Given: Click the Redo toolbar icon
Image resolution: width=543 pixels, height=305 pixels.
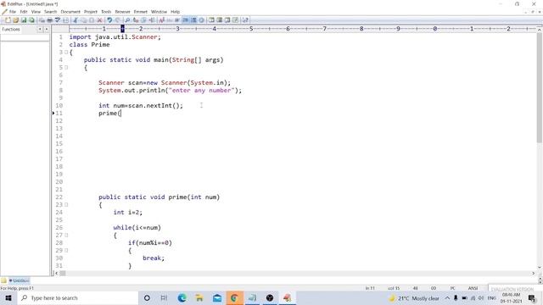Looking at the screenshot, I should pos(118,20).
